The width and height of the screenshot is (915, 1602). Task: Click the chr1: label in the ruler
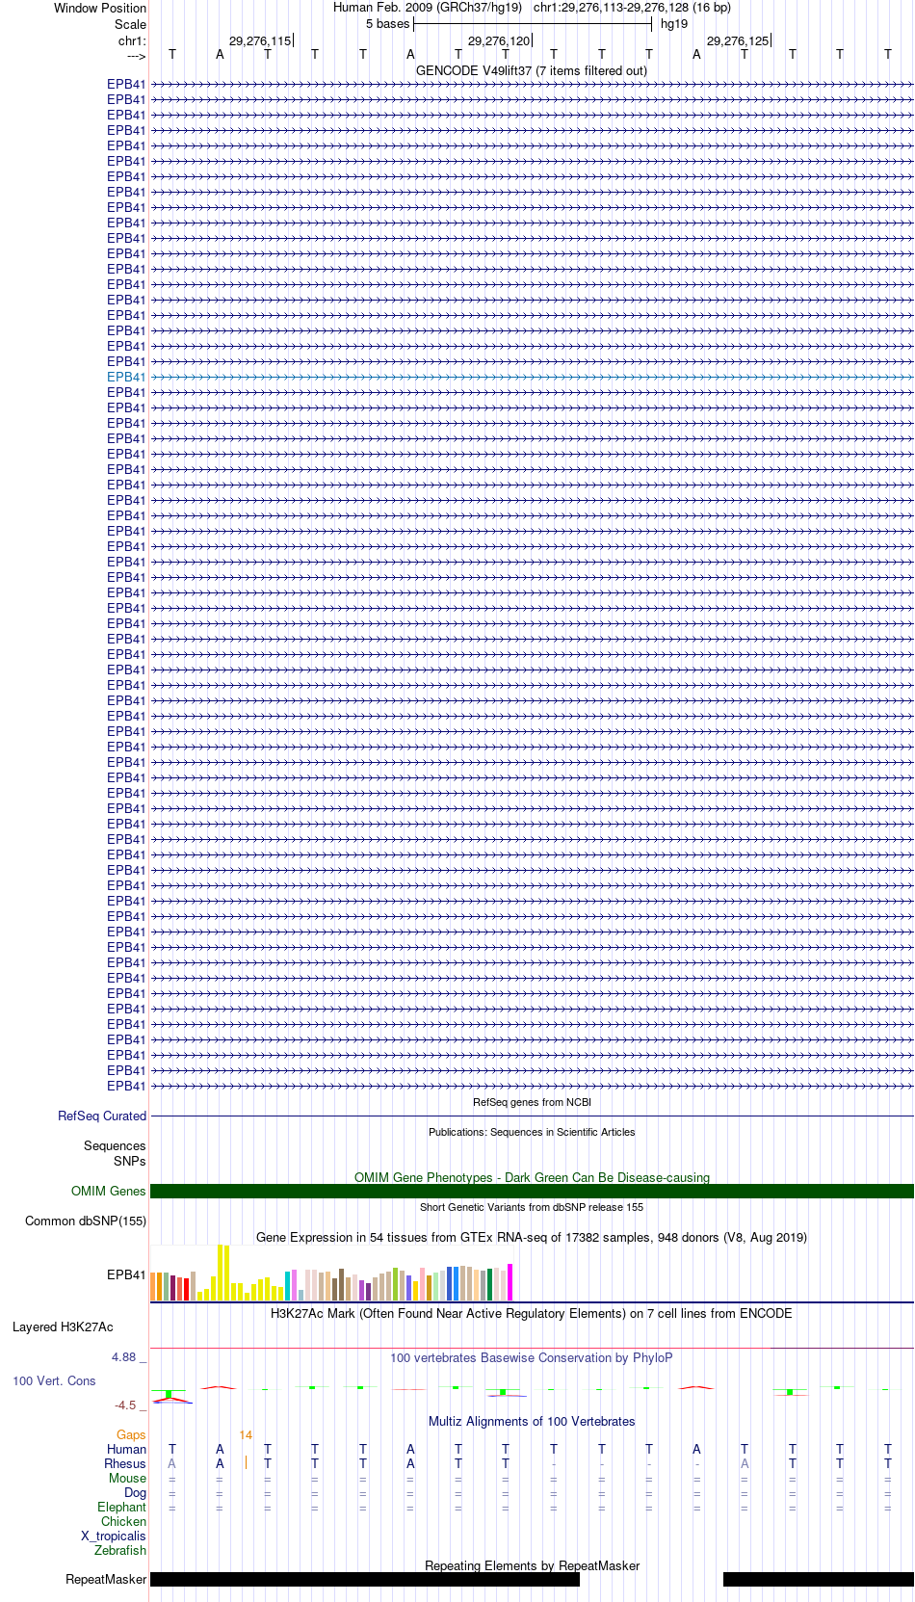coord(132,40)
